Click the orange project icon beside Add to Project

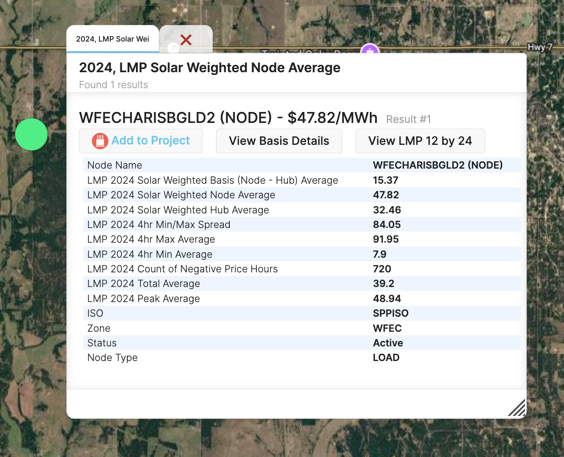(100, 141)
